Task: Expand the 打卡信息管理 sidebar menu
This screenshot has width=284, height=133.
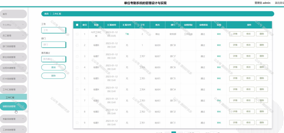Action: [x=13, y=79]
